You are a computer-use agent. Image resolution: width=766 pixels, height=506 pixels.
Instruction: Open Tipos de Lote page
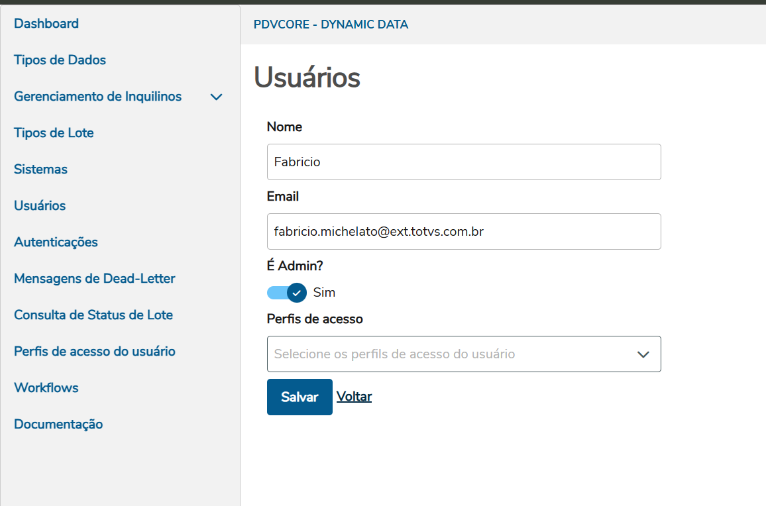pos(54,133)
